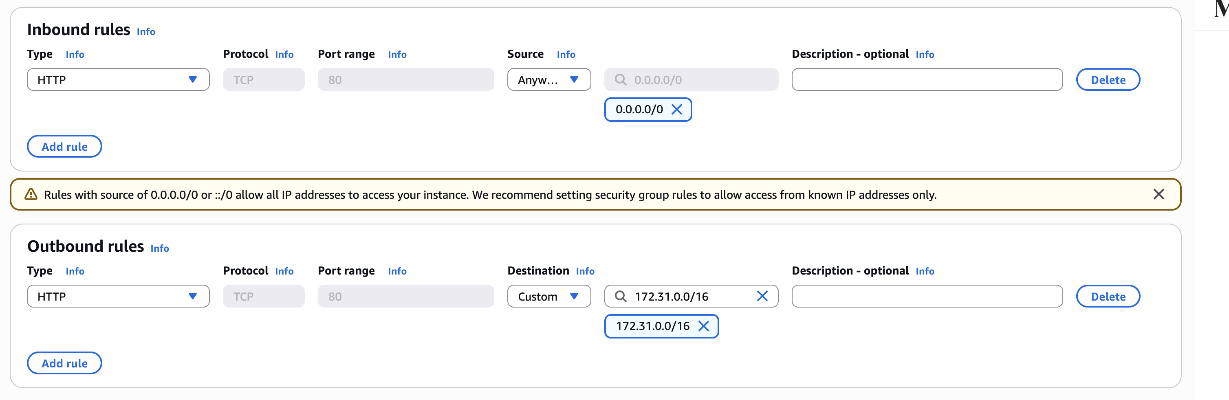Focus the outbound rule description field

(x=927, y=297)
